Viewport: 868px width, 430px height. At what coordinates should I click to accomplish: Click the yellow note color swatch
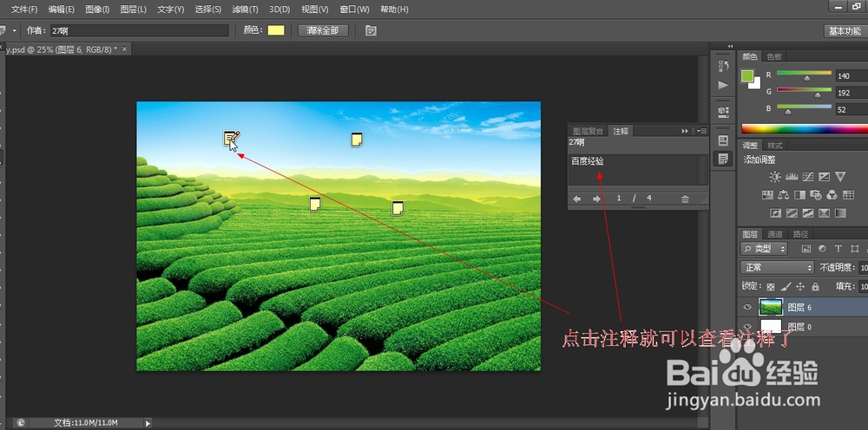(276, 30)
